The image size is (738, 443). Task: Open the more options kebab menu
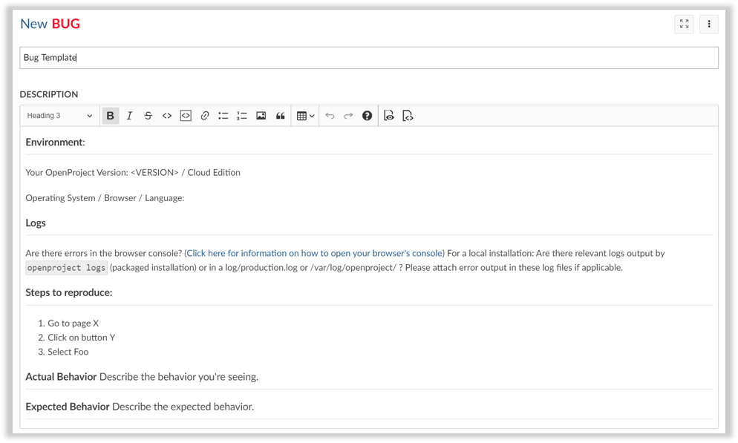click(x=708, y=24)
